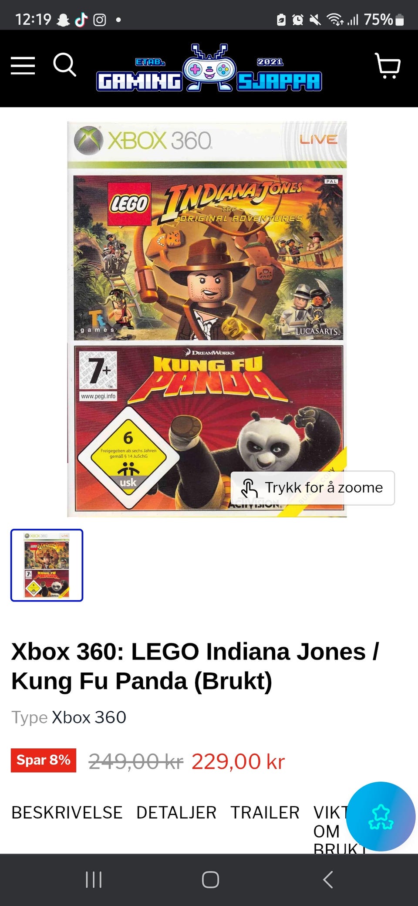Open the shopping cart

[388, 66]
